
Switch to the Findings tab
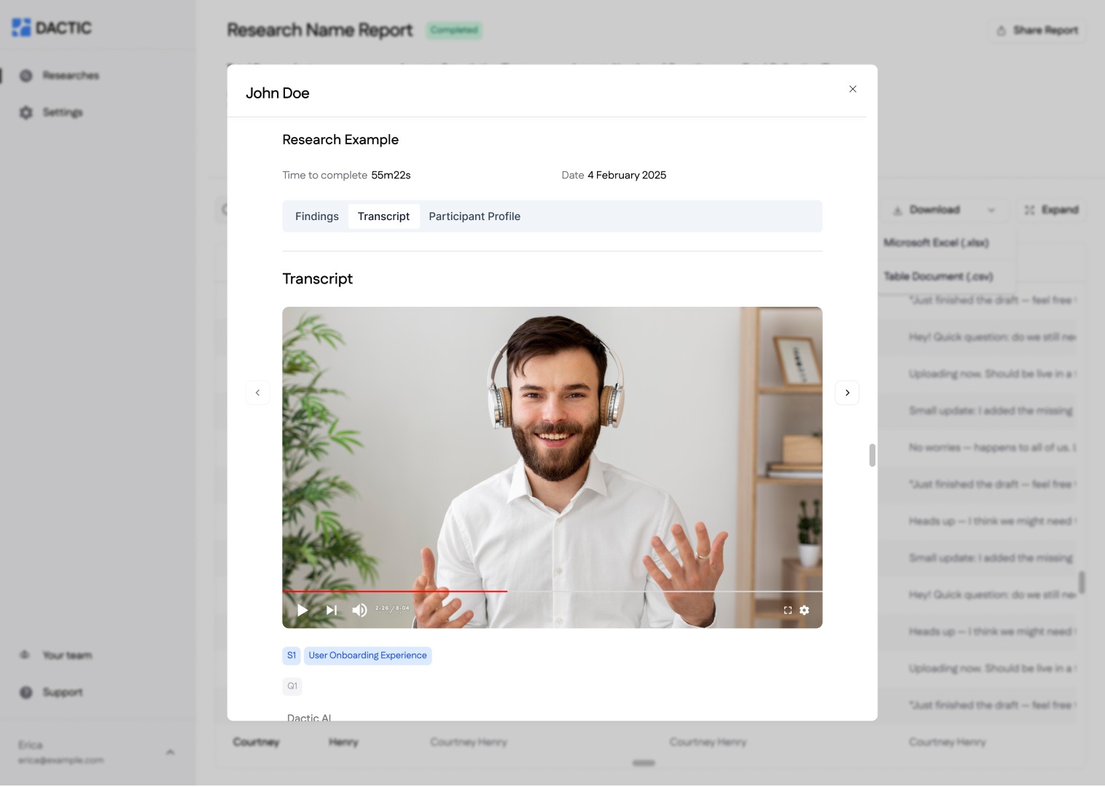tap(316, 216)
